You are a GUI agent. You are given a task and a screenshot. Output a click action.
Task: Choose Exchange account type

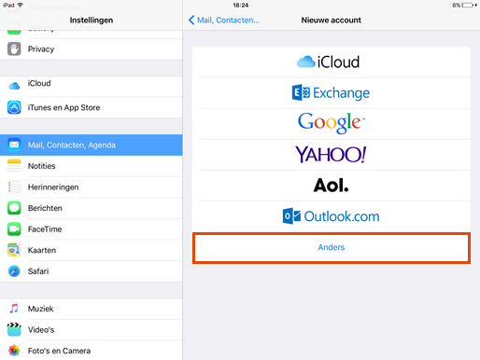[332, 93]
